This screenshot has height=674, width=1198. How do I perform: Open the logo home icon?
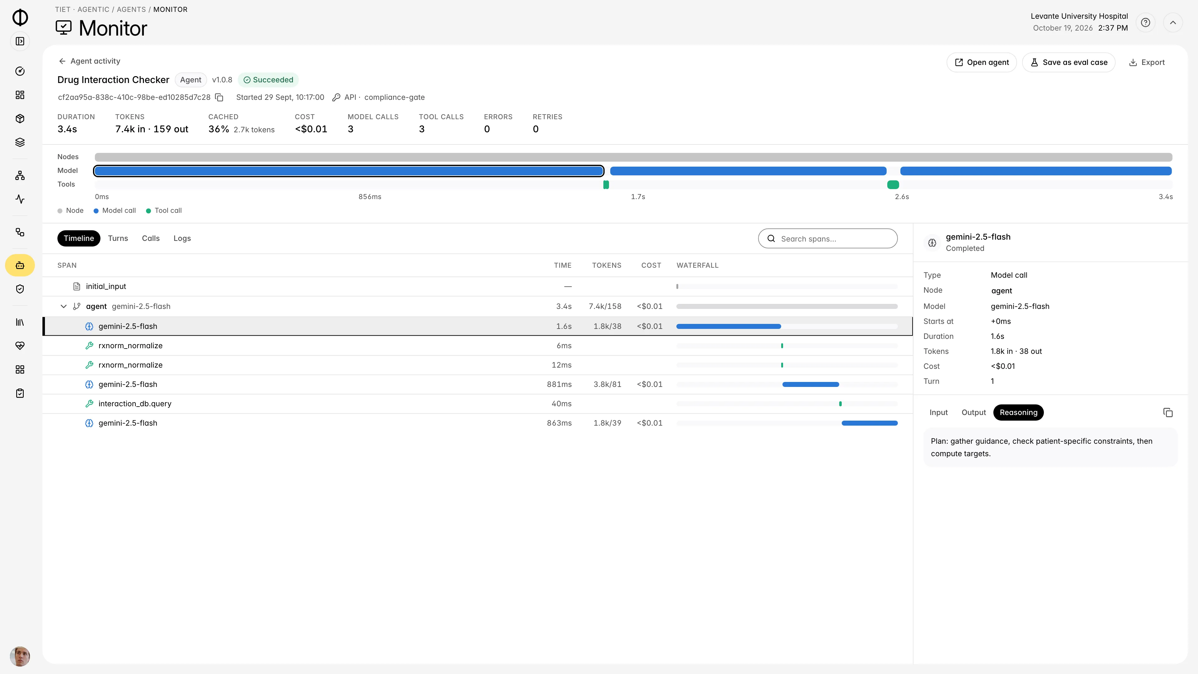(20, 17)
